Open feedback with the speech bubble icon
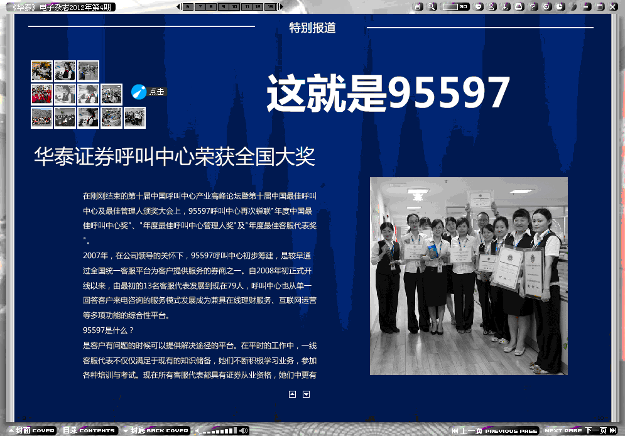This screenshot has height=436, width=625. (x=478, y=6)
